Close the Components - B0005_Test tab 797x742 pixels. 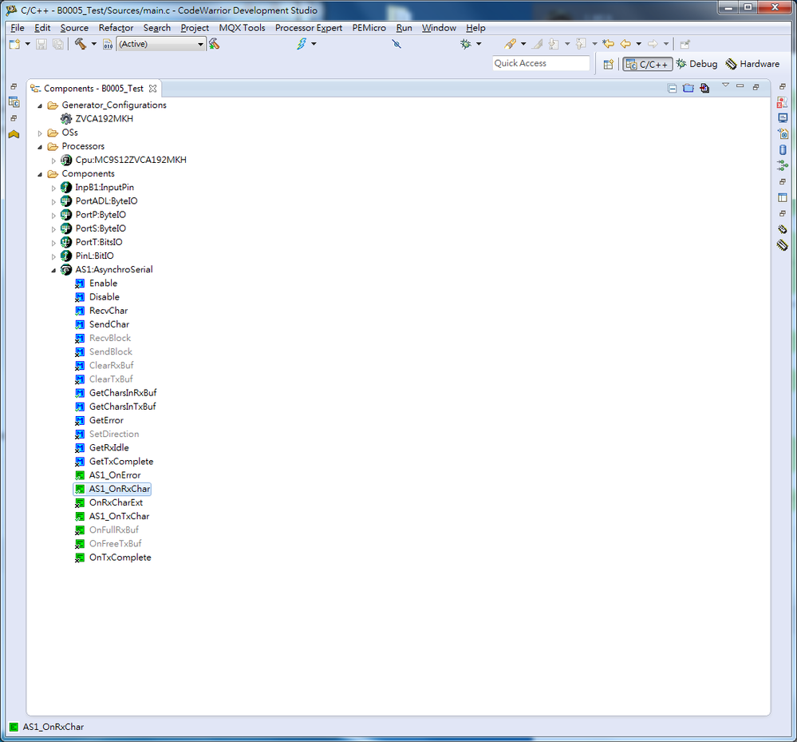(x=152, y=89)
